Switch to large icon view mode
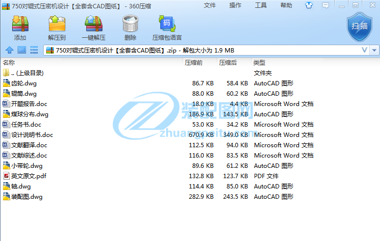 (22, 50)
